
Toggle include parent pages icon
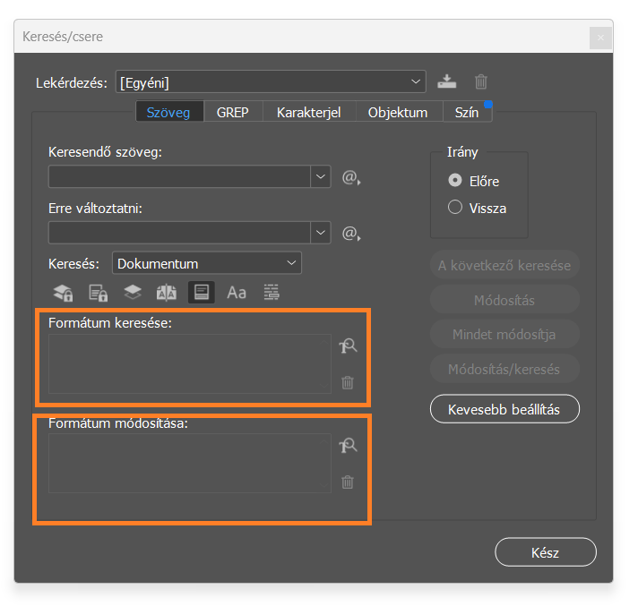coord(167,293)
